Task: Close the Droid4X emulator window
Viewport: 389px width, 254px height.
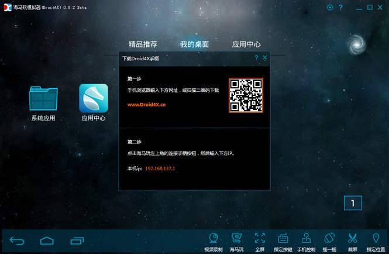Action: (380, 8)
